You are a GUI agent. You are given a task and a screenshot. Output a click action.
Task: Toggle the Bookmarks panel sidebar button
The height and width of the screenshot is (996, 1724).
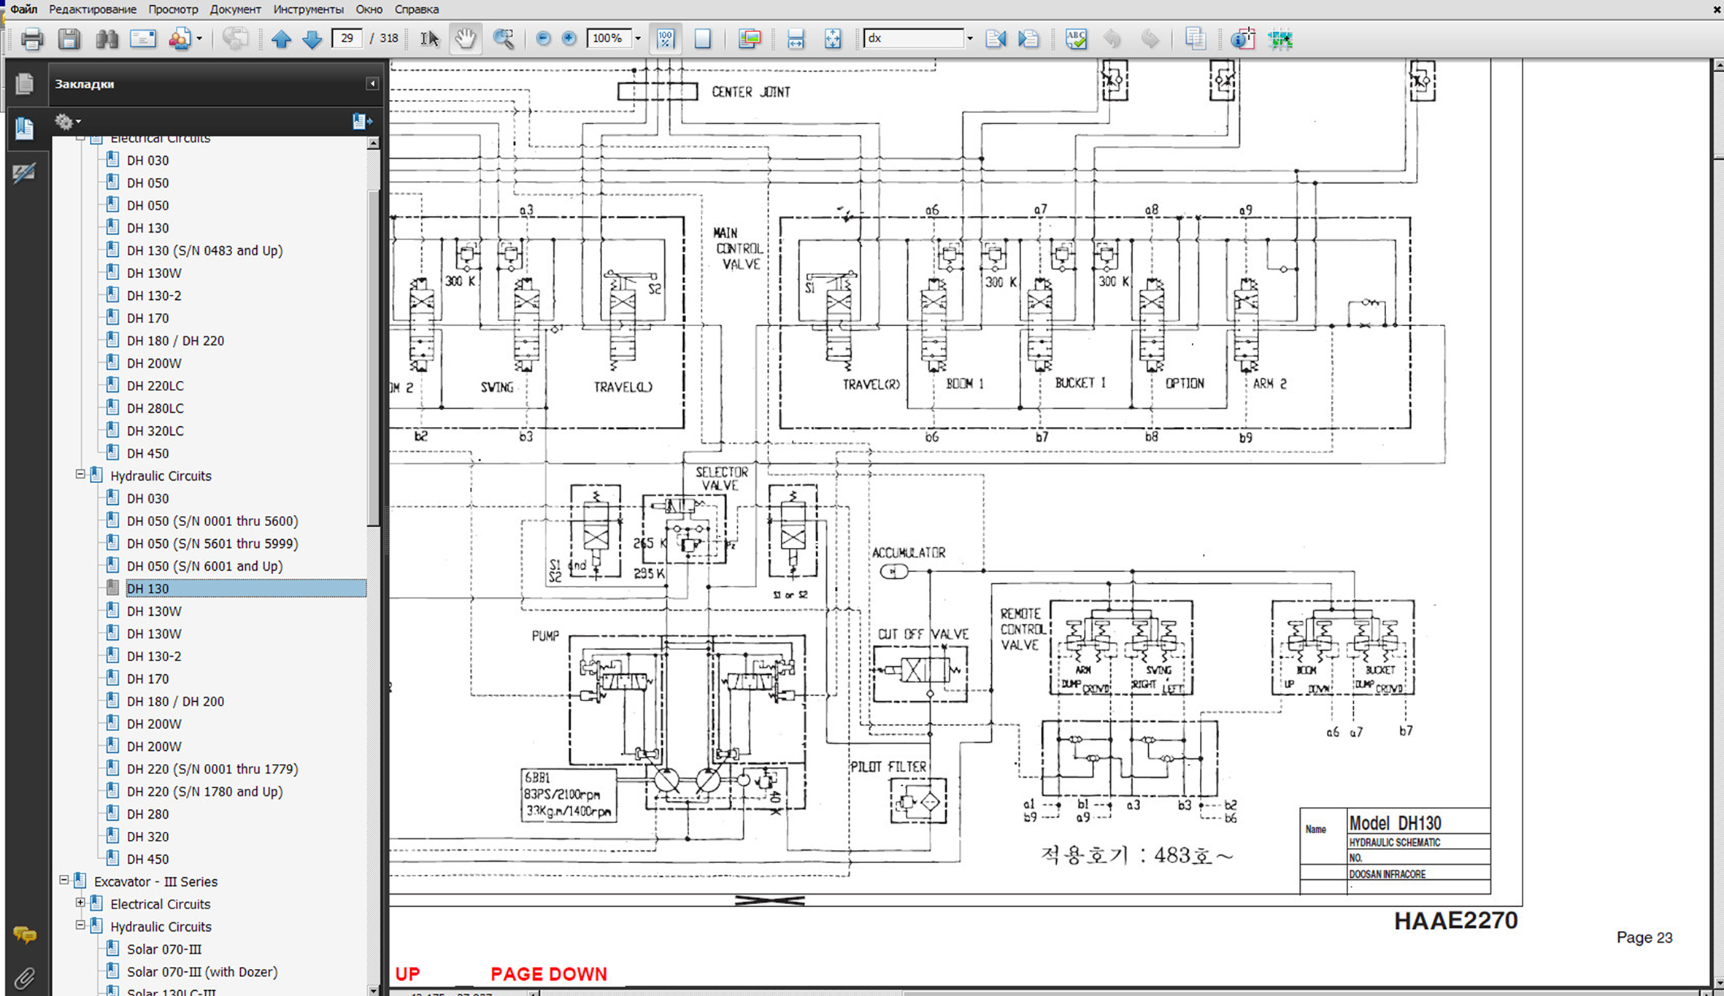[x=24, y=128]
